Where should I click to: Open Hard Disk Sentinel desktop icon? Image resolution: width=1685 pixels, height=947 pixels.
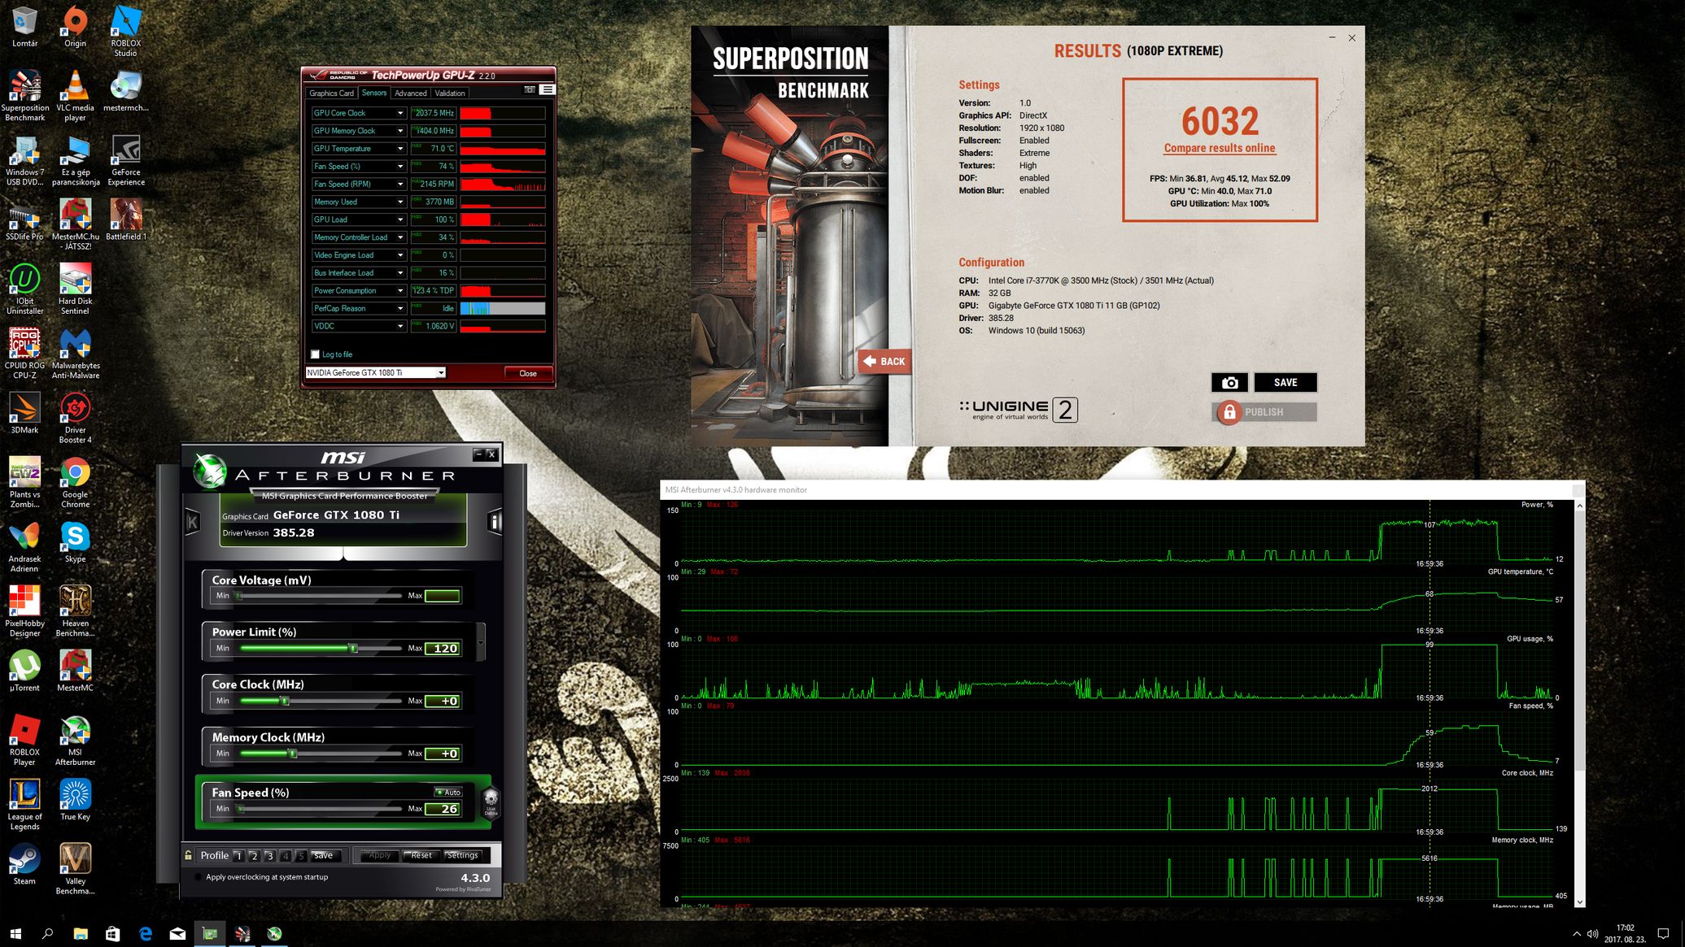point(75,289)
